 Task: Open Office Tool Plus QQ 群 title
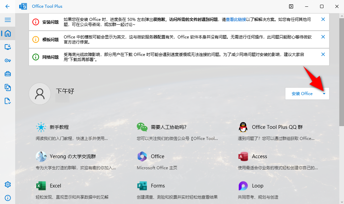[277, 127]
